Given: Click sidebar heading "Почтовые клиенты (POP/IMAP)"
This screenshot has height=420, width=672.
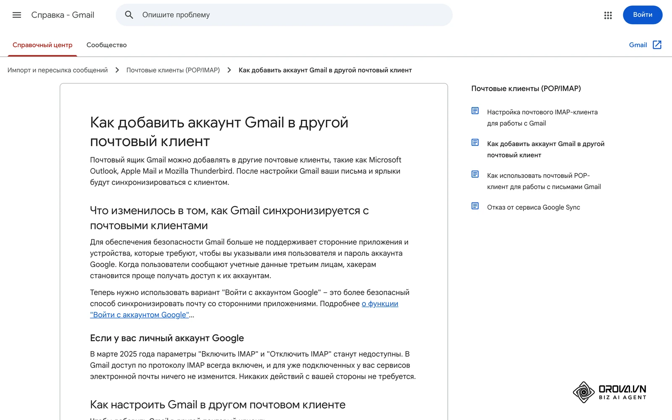Looking at the screenshot, I should (526, 89).
